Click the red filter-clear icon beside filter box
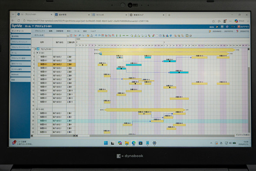256x171 pixels. click(71, 36)
